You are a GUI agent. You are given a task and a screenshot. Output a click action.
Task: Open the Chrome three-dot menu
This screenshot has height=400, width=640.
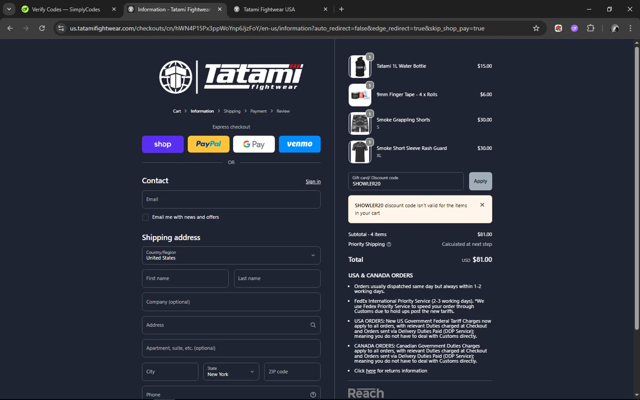(630, 28)
